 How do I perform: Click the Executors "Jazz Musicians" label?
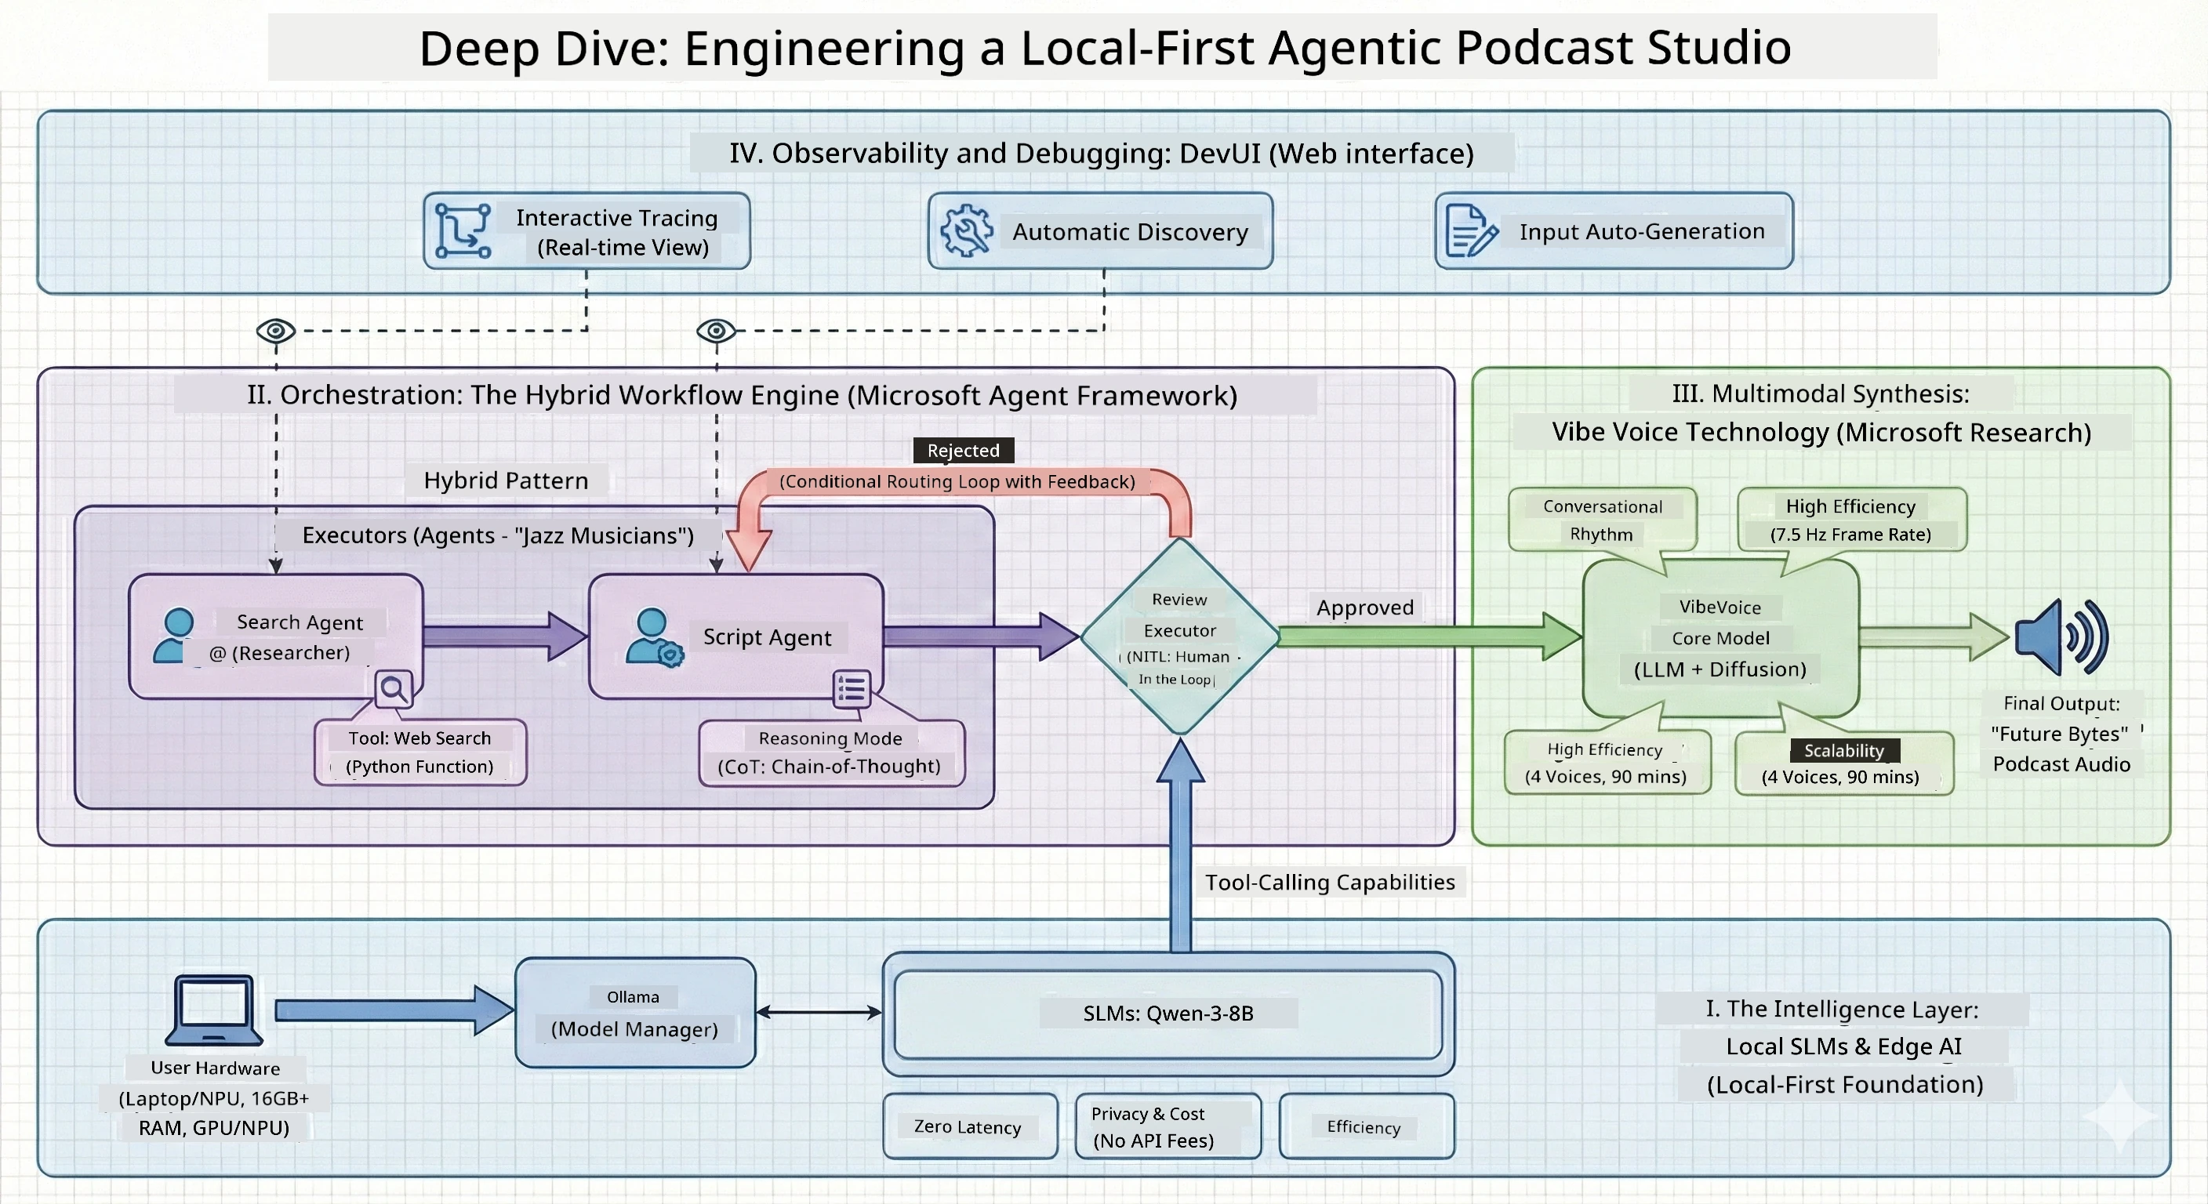498,535
